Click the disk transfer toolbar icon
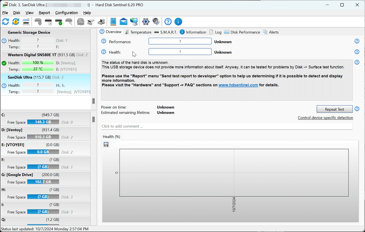Viewport: 365px width, 232px height. [101, 21]
